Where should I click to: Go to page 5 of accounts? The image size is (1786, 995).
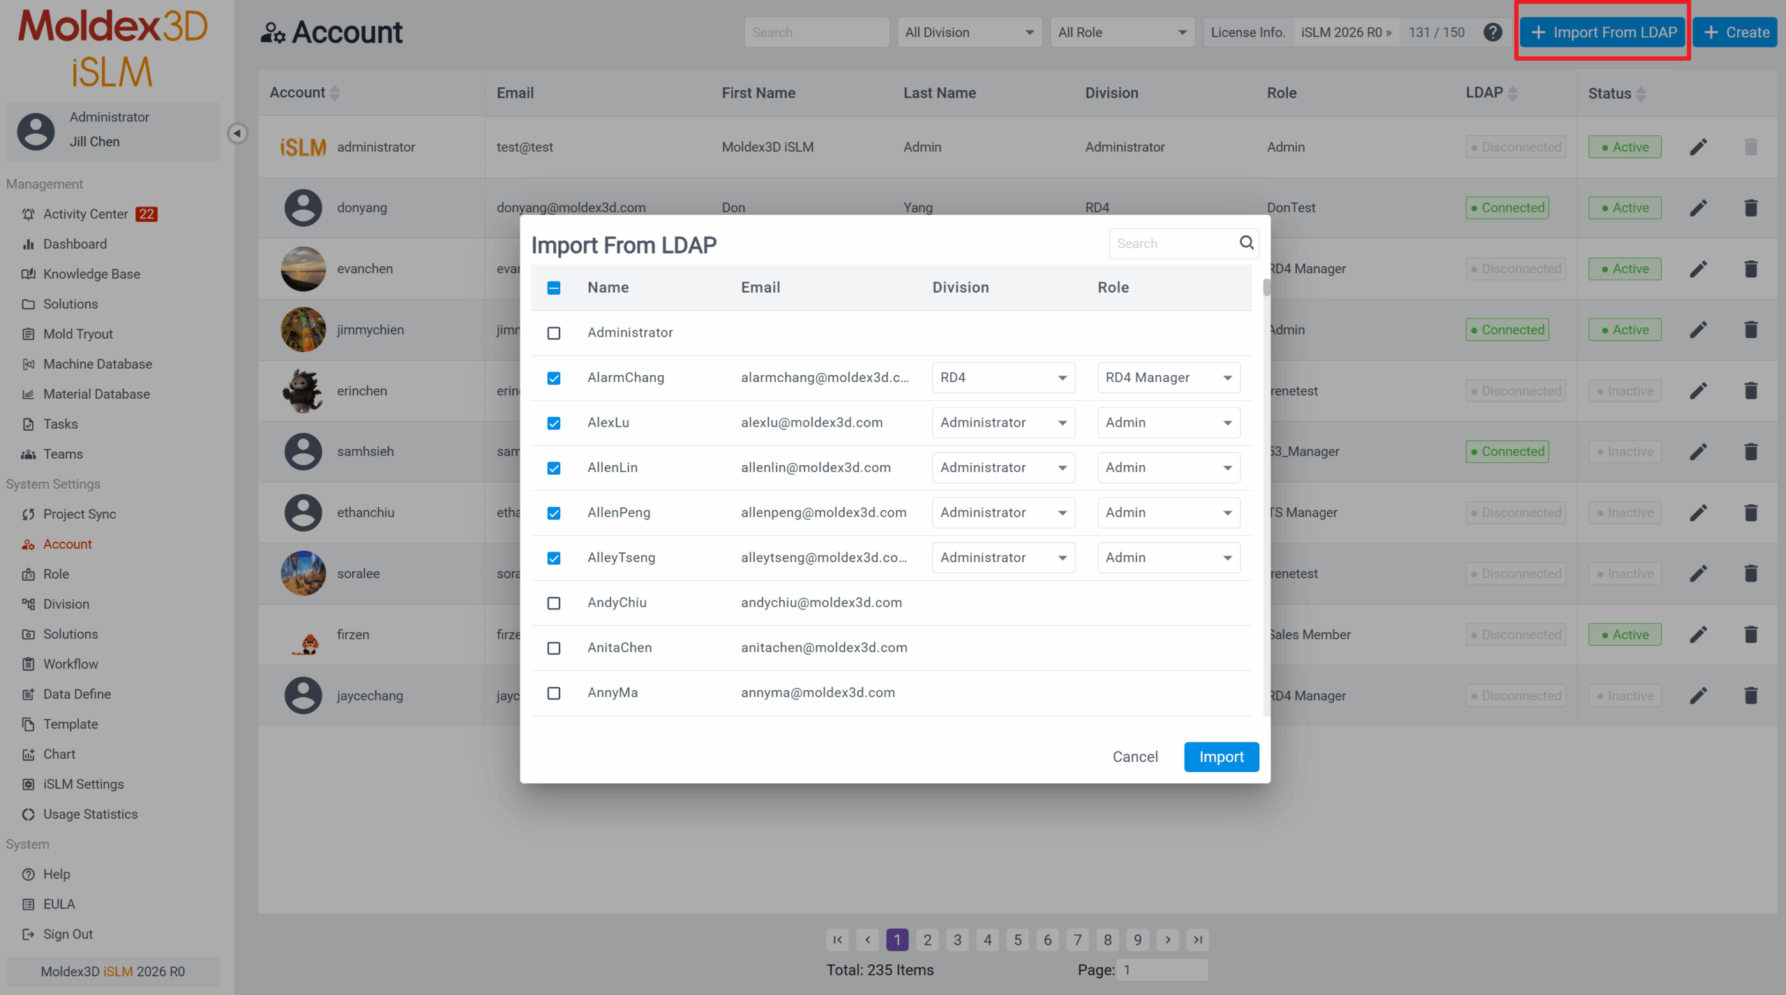[x=1018, y=940]
